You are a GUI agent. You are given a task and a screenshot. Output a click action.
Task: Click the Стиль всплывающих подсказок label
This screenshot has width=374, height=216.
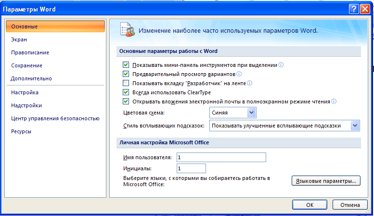[x=164, y=126]
